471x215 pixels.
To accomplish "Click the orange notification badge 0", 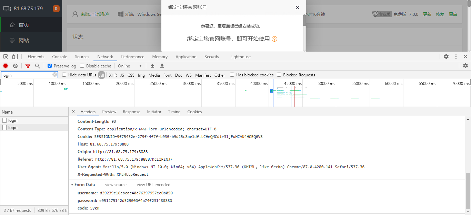I will (x=56, y=9).
